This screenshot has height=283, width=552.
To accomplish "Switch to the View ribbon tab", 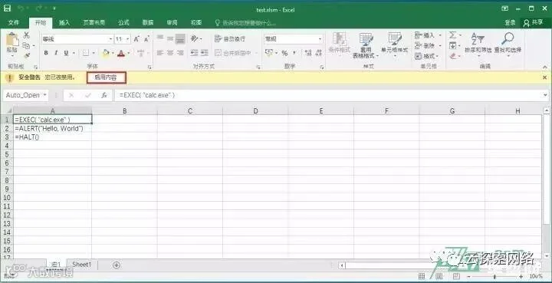I will point(196,22).
